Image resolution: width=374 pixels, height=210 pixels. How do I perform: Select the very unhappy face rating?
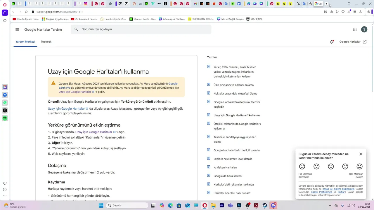tap(302, 167)
